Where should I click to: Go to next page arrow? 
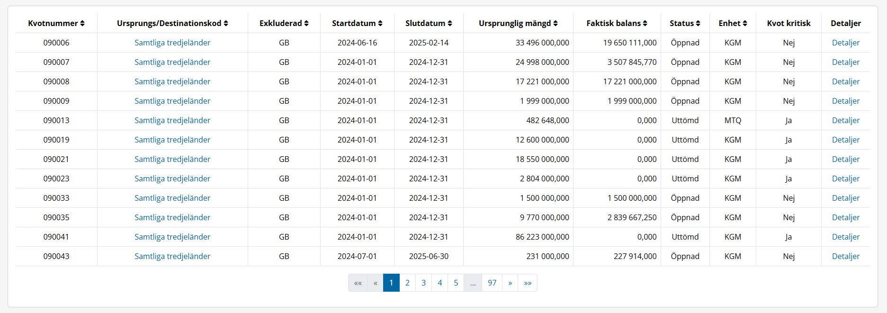(x=510, y=283)
